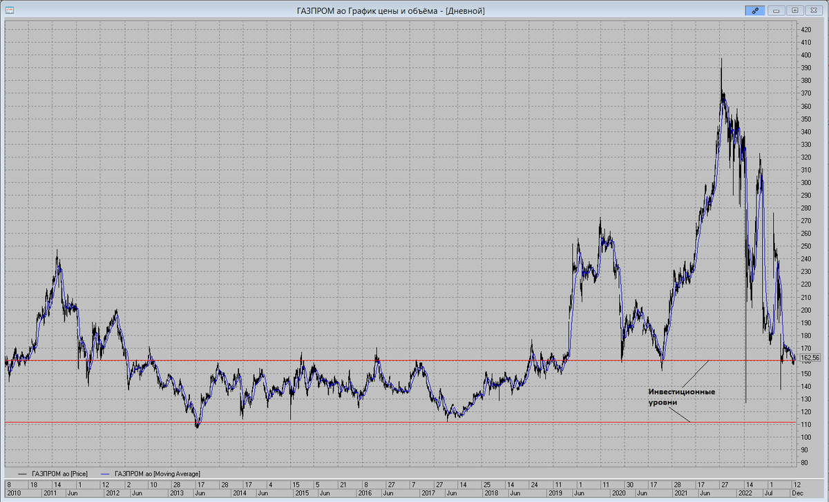This screenshot has height=502, width=829.
Task: Click the 300 label on price axis
Action: click(x=806, y=183)
